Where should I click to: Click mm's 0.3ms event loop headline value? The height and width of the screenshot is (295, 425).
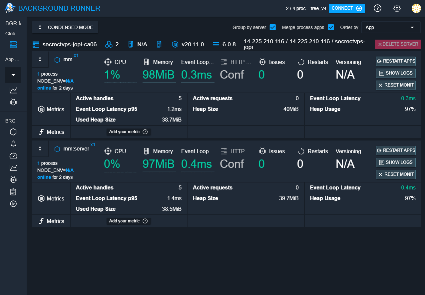(197, 75)
